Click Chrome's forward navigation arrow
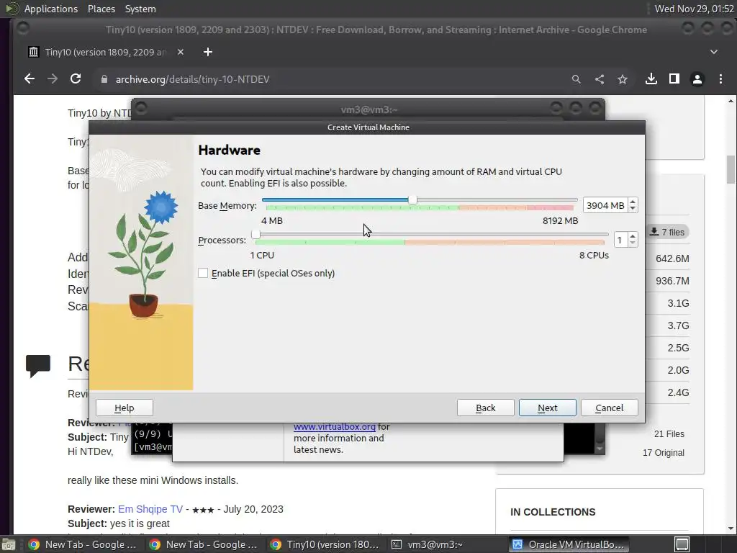 tap(52, 79)
